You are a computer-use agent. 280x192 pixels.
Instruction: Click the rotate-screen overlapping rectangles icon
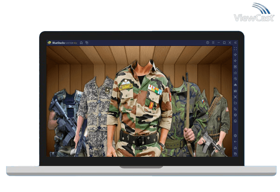(235, 109)
